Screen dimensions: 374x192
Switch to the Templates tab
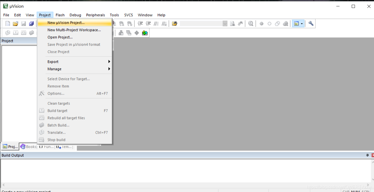(x=64, y=147)
